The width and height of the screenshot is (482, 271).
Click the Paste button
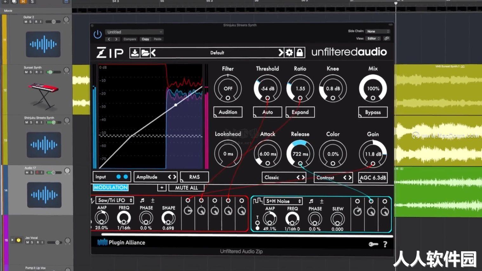[x=157, y=39]
